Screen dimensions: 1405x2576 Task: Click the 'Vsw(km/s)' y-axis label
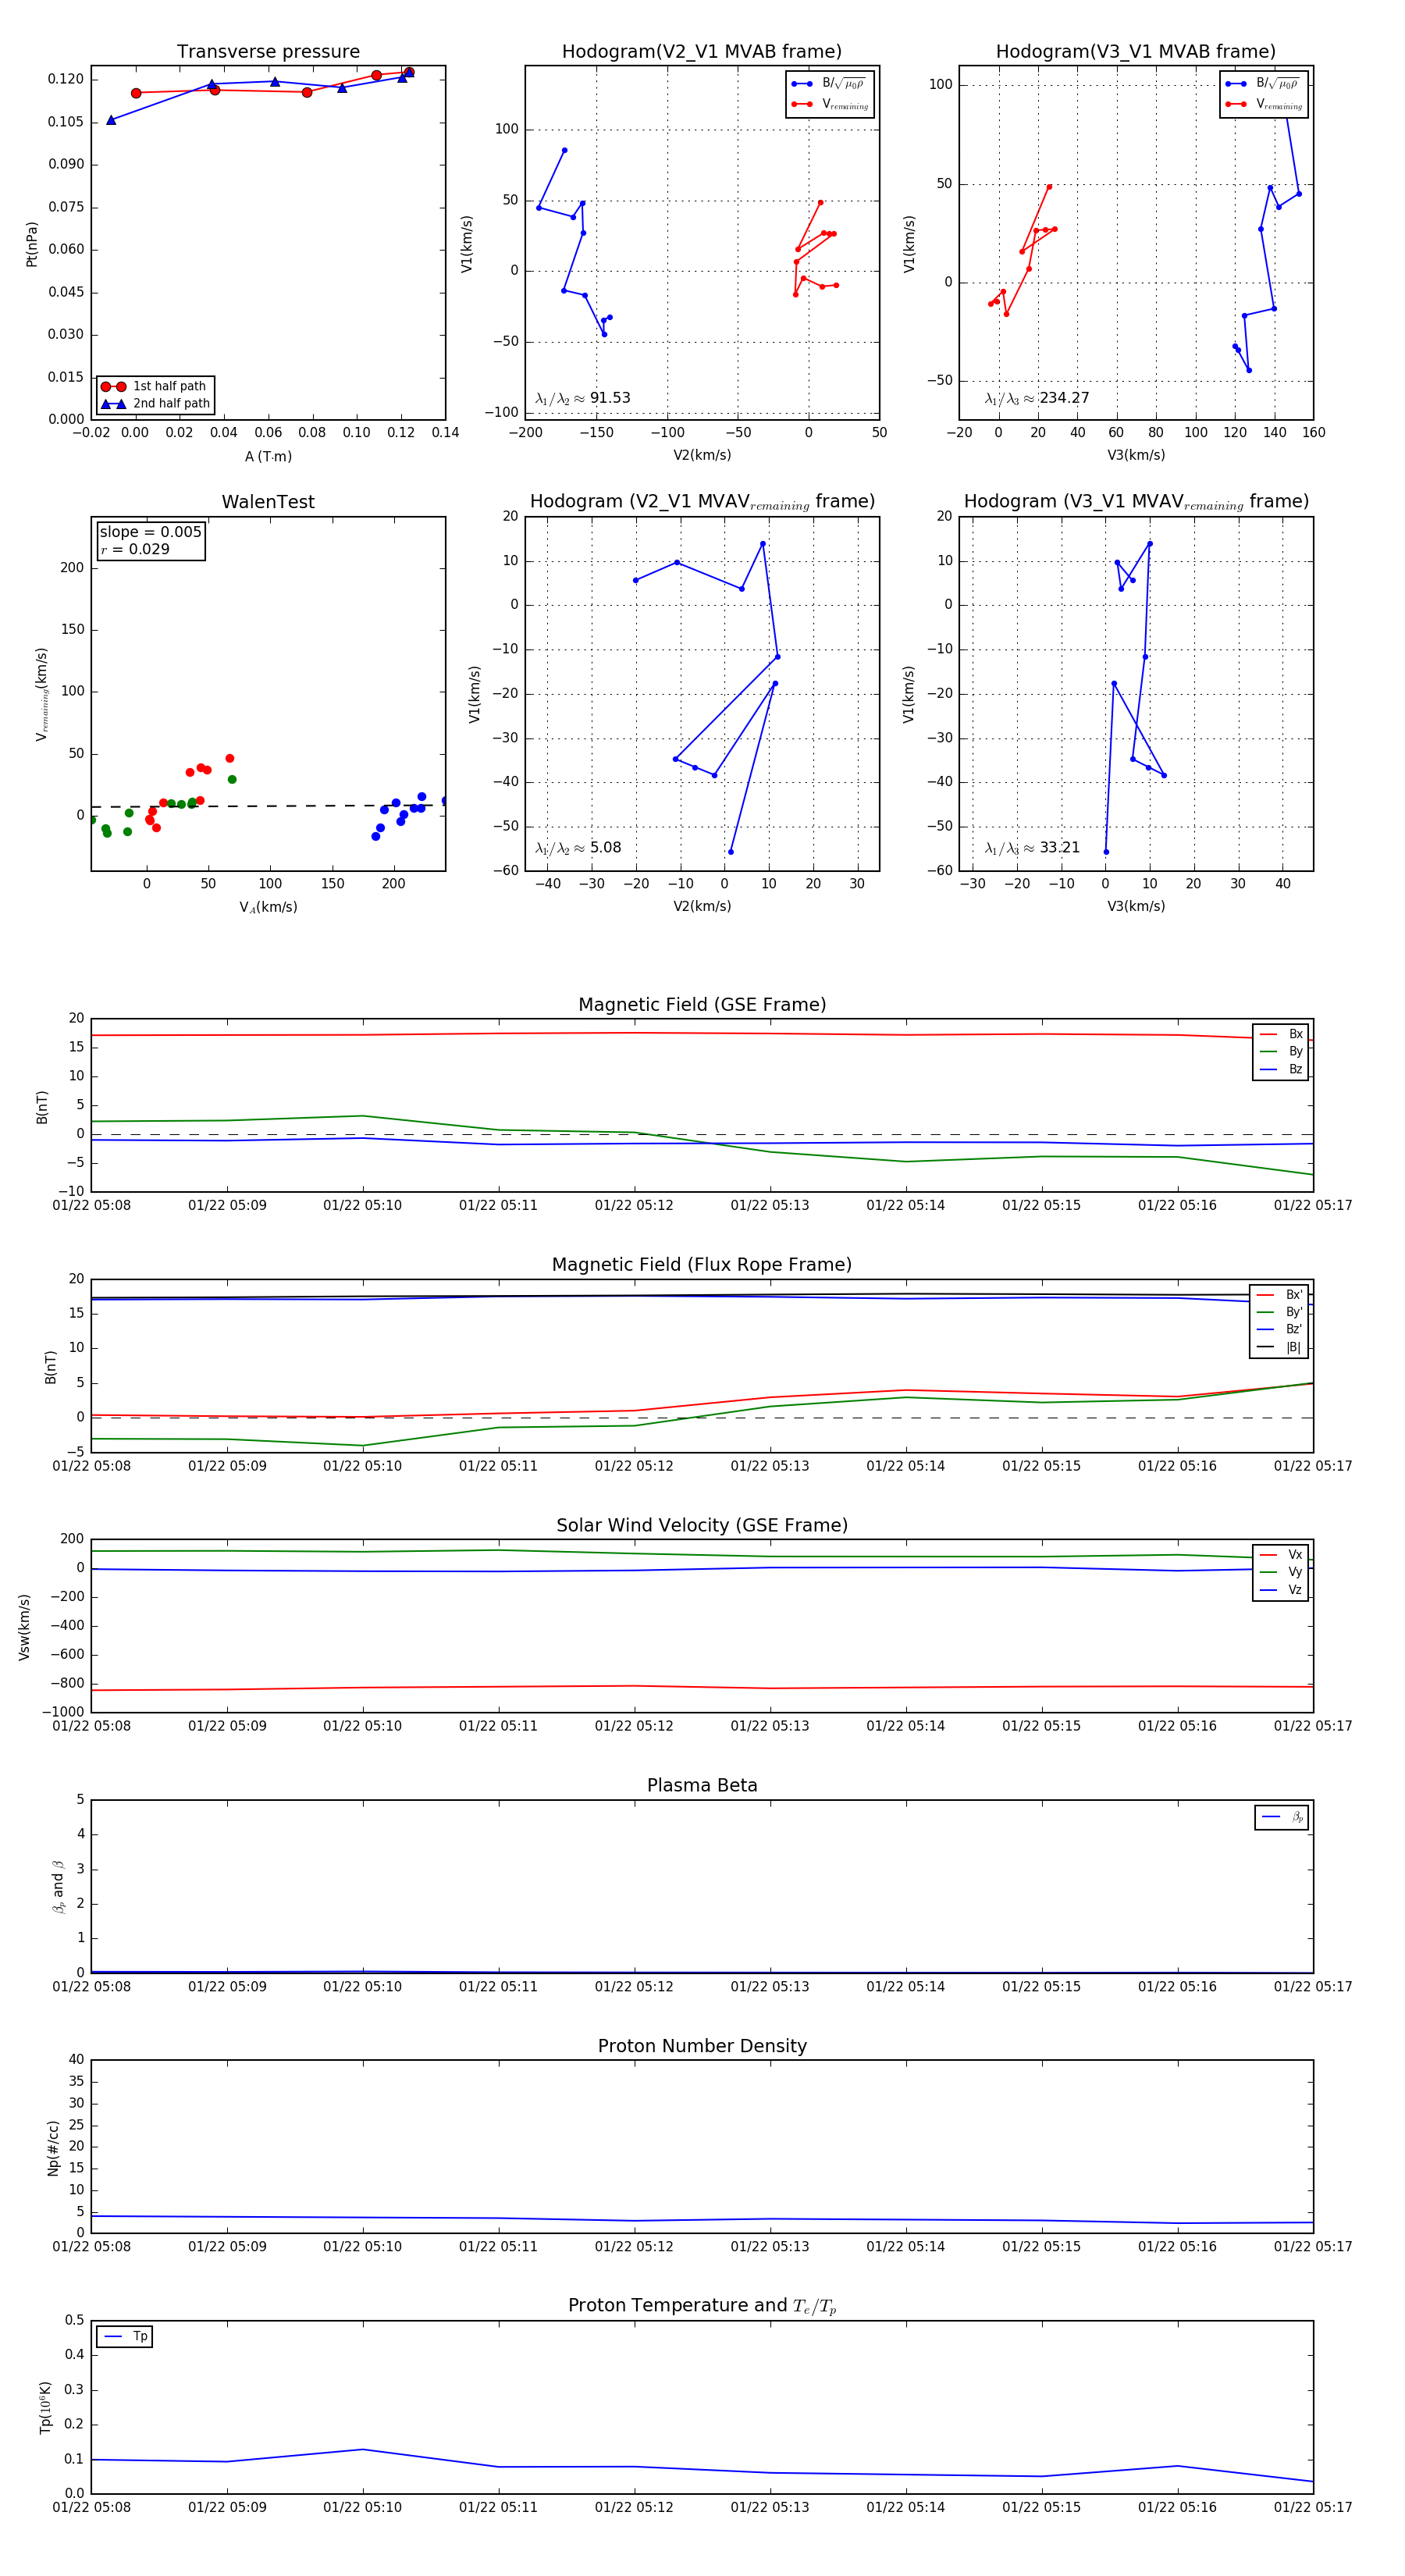(x=24, y=1627)
